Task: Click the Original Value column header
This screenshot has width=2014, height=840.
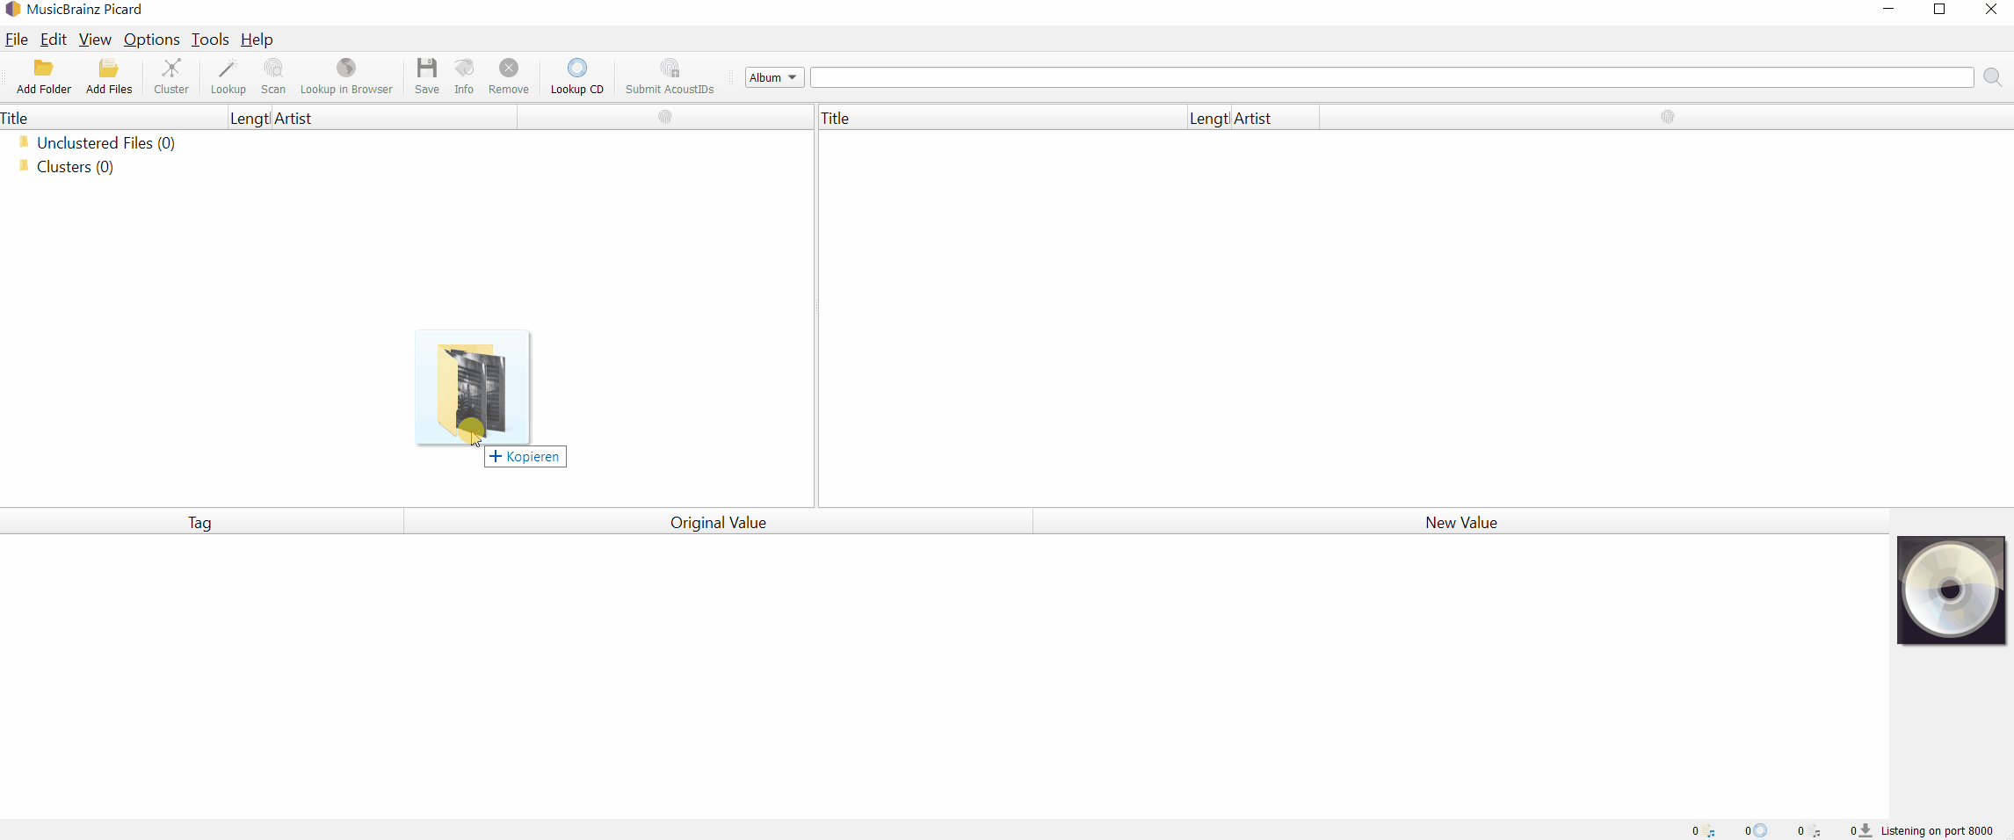Action: pos(718,523)
